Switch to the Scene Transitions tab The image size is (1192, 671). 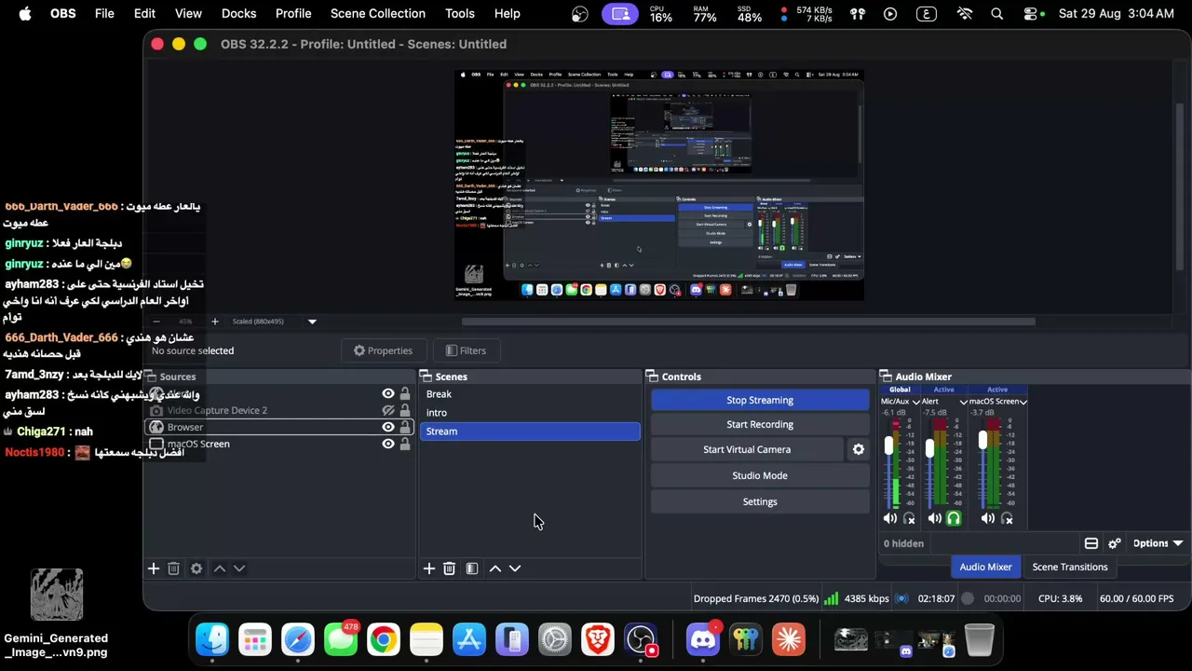tap(1070, 567)
